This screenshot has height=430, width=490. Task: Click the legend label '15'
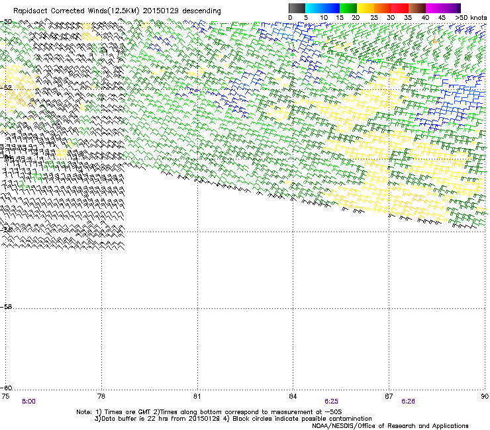340,18
